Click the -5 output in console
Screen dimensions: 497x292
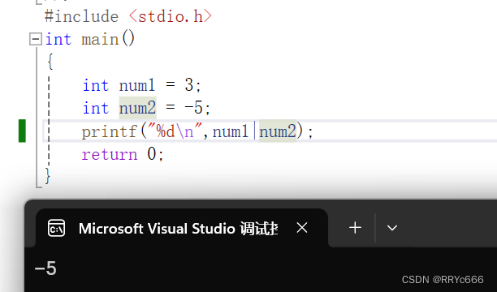[x=45, y=268]
